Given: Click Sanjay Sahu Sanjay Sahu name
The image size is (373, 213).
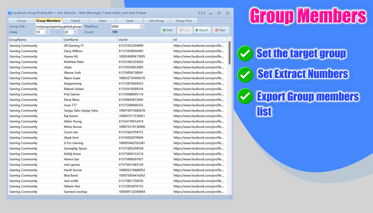Looking at the screenshot, I should (81, 110).
